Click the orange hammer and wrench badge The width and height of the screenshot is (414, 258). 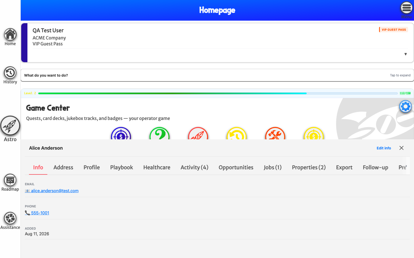click(x=275, y=133)
